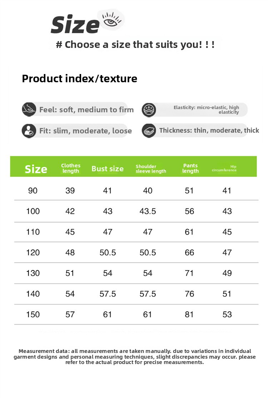Click the 43.5 shoulder sleeve value

pos(148,211)
